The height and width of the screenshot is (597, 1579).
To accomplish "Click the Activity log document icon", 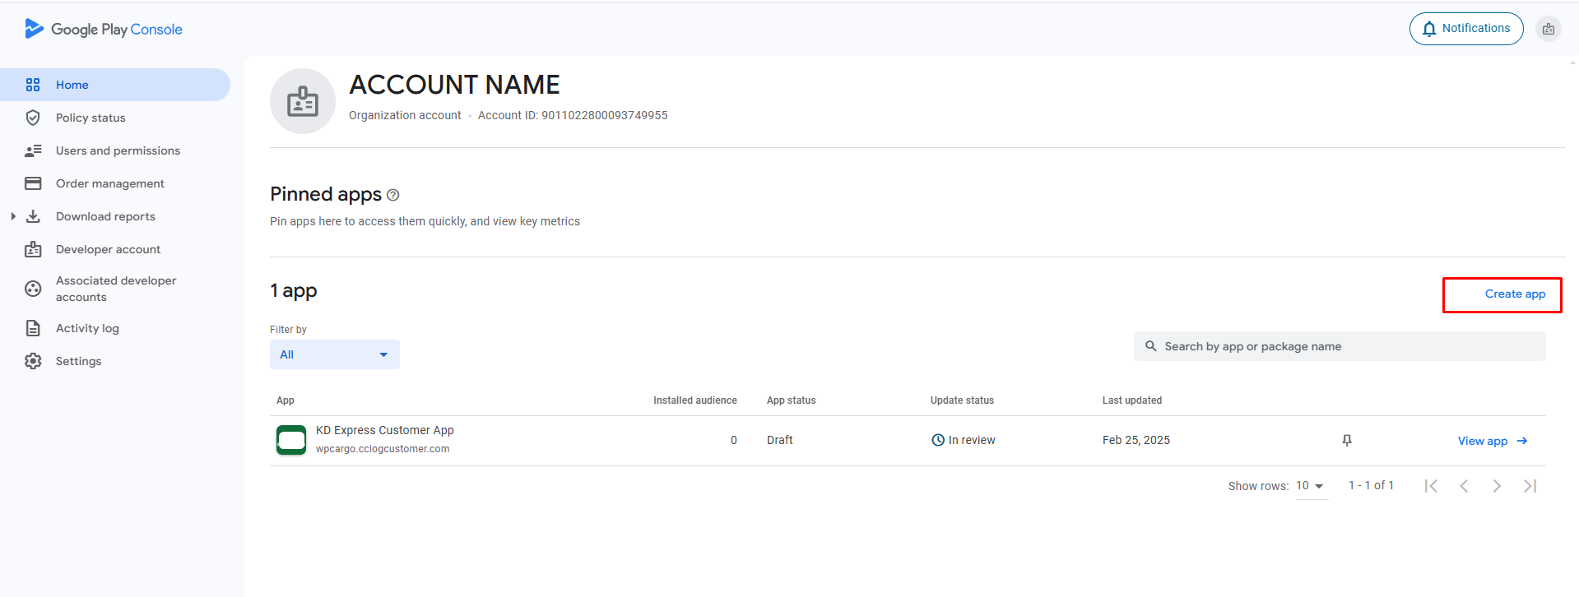I will point(33,328).
